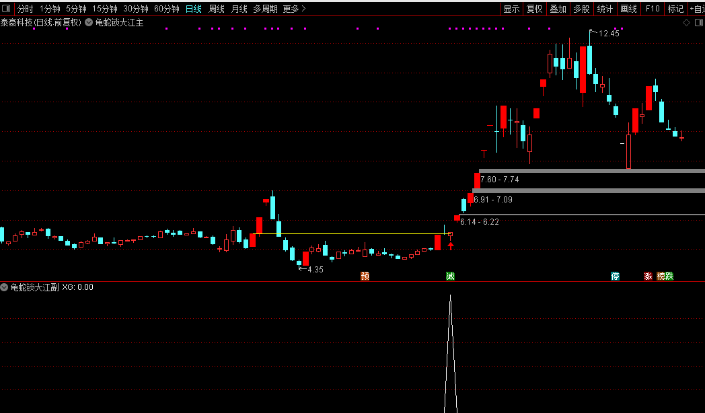Click the 多股 multi-stock button
Image resolution: width=705 pixels, height=413 pixels.
[x=581, y=9]
